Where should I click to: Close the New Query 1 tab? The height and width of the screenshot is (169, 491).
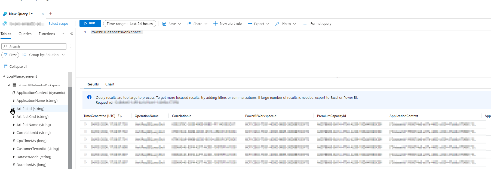point(43,14)
